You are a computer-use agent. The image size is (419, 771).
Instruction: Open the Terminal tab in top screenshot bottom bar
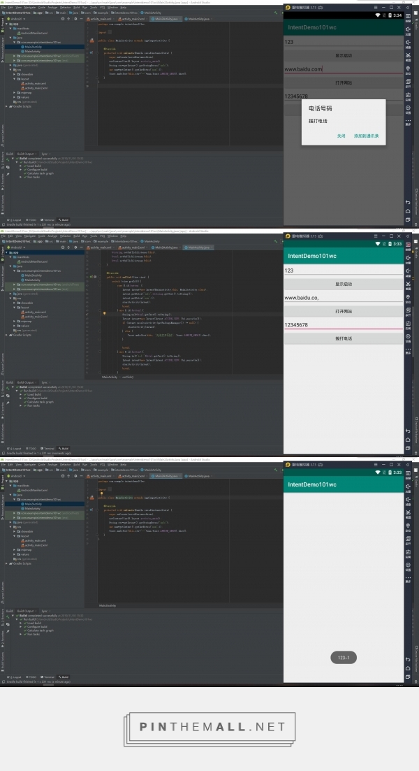47,219
